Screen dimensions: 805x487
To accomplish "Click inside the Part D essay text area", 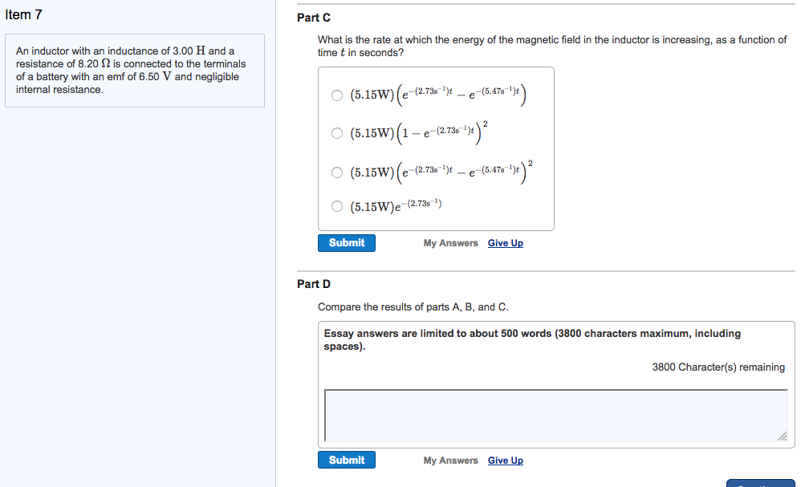I will pos(554,415).
